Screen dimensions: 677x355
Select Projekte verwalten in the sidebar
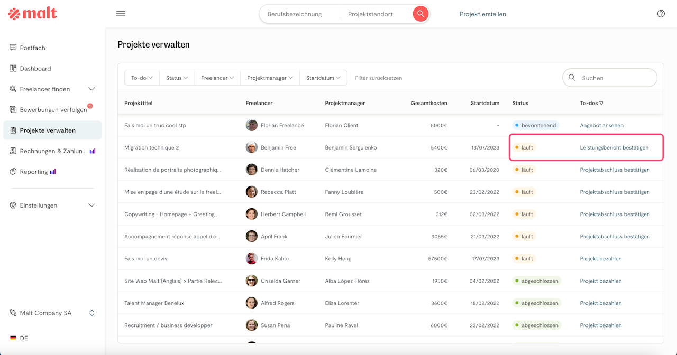(x=48, y=130)
